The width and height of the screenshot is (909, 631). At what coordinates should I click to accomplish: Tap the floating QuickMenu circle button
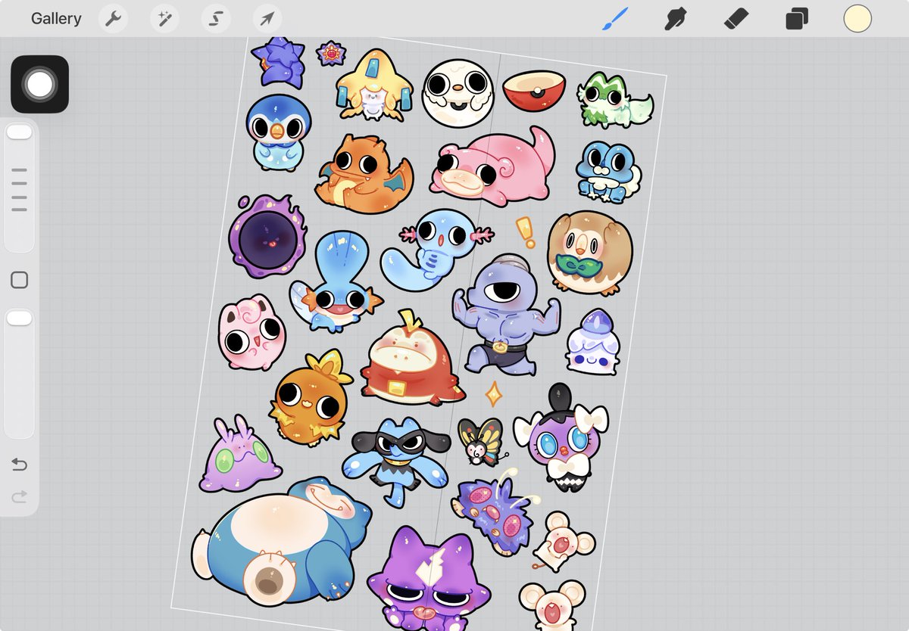[x=39, y=84]
